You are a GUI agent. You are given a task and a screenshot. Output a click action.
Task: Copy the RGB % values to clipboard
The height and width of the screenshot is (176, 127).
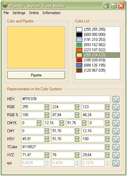coord(116,115)
